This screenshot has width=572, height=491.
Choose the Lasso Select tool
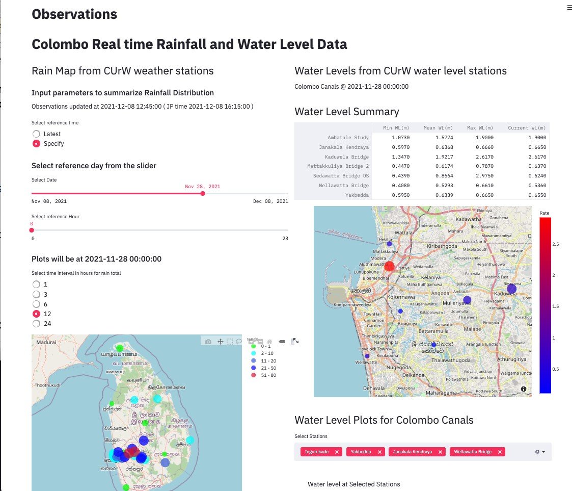pyautogui.click(x=239, y=342)
